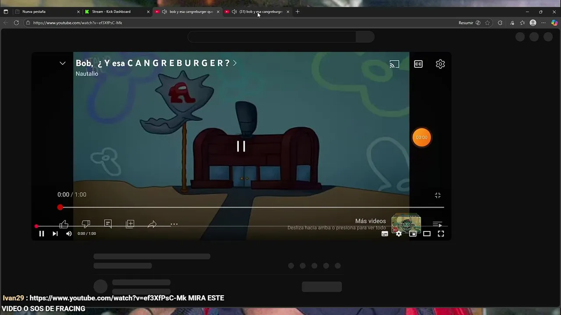The width and height of the screenshot is (561, 315).
Task: Open the browser profile avatar
Action: [x=533, y=23]
